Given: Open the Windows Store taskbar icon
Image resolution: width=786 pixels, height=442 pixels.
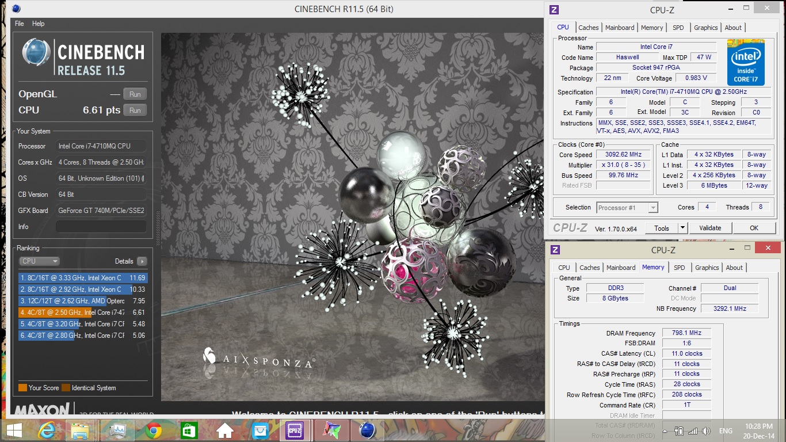Looking at the screenshot, I should click(x=189, y=430).
